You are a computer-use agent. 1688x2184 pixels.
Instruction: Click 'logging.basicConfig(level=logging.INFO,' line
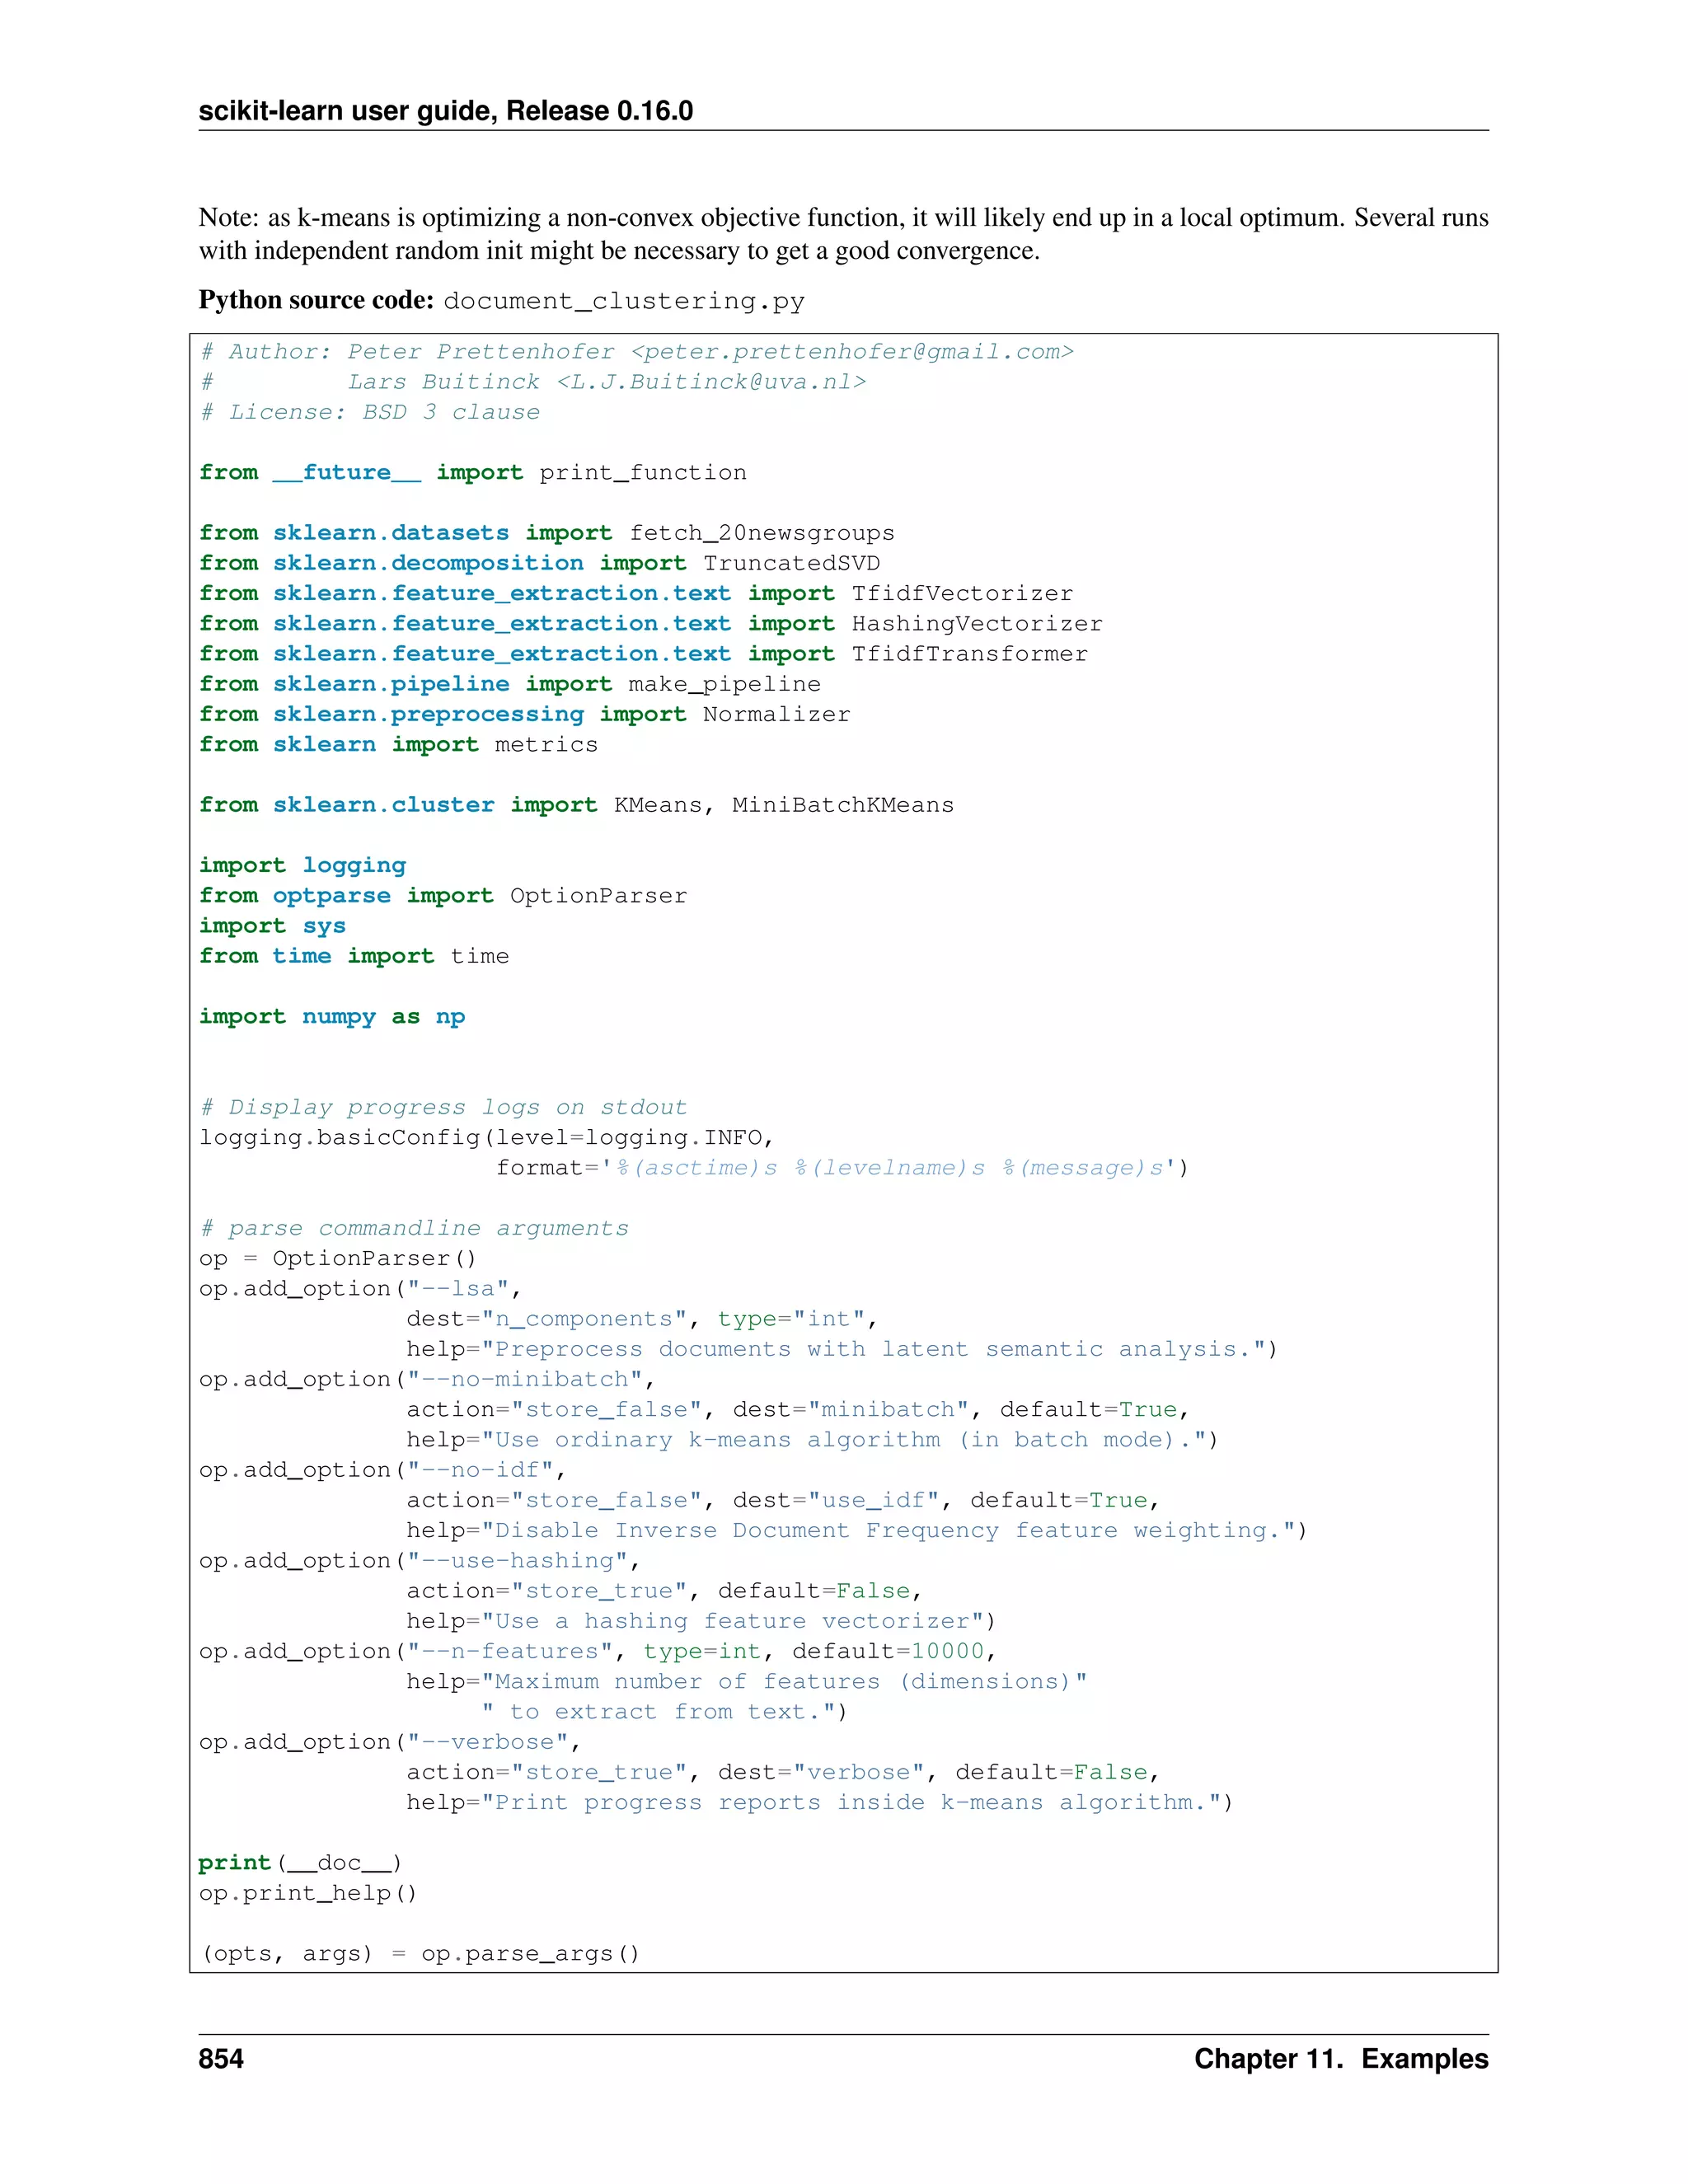(488, 1138)
